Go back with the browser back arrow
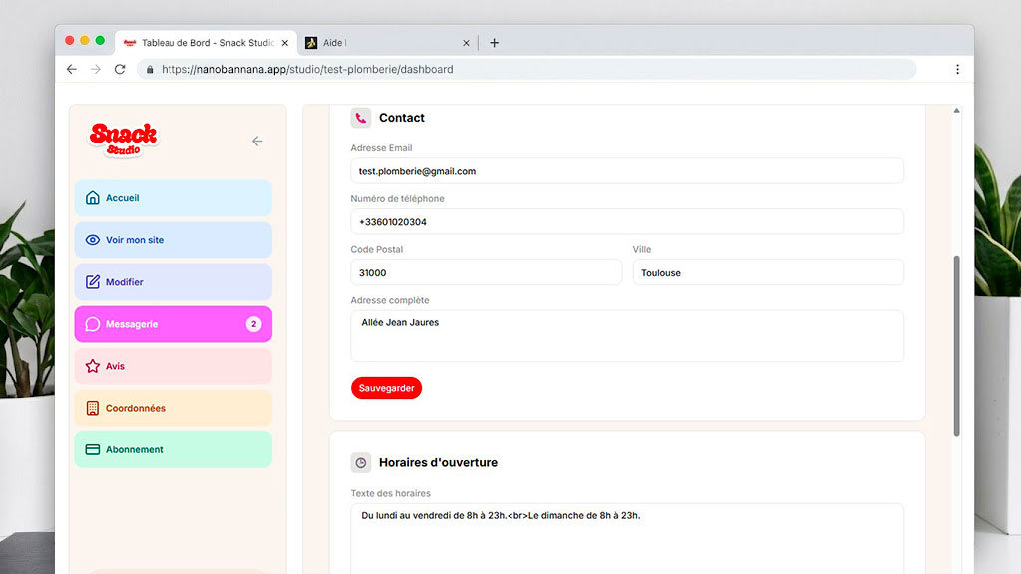1021x574 pixels. coord(72,69)
